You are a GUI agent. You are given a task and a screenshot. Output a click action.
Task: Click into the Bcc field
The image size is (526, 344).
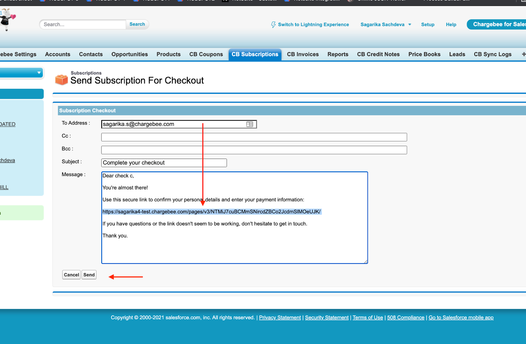(x=254, y=150)
